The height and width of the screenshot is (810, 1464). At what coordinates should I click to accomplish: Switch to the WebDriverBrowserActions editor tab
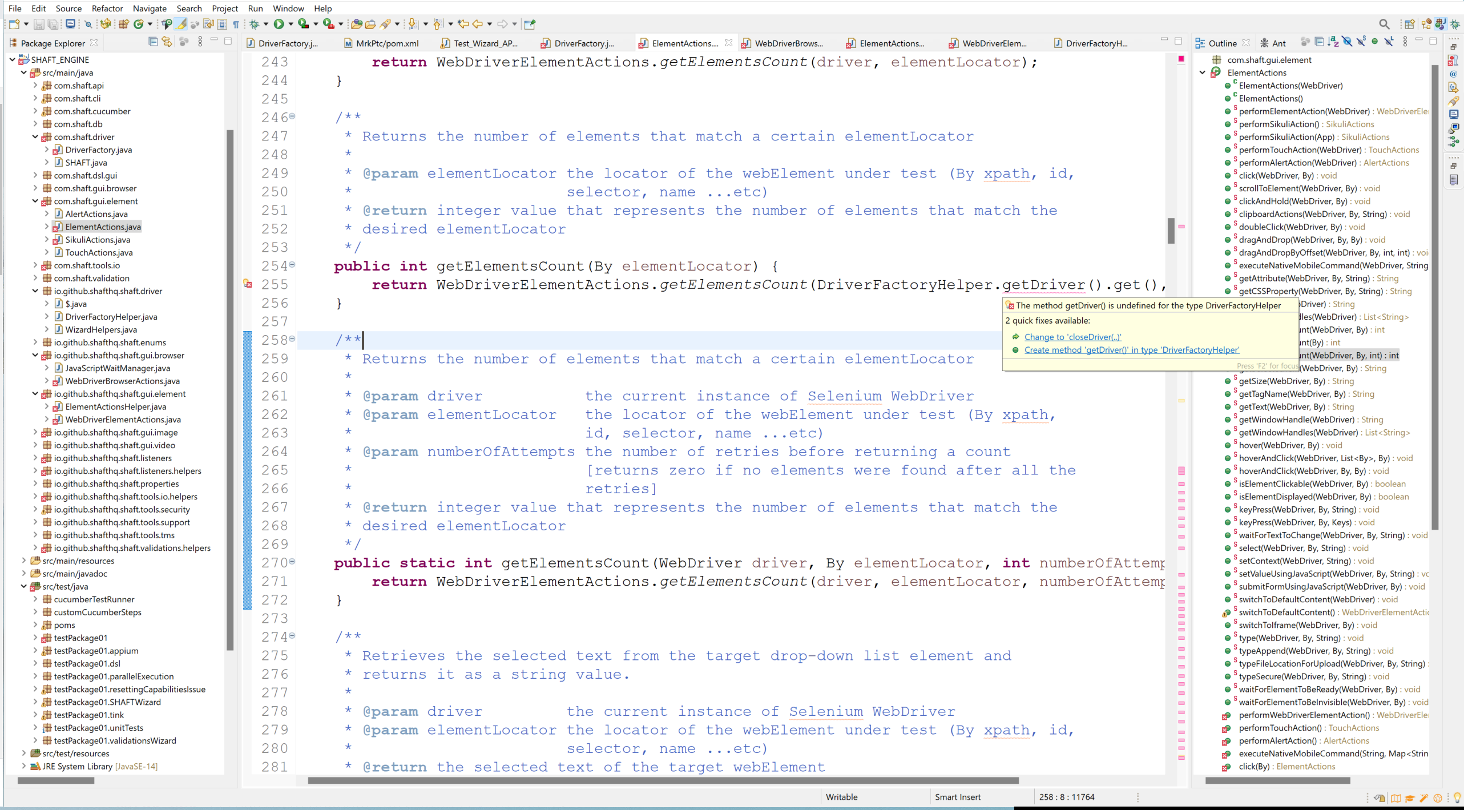pos(789,43)
